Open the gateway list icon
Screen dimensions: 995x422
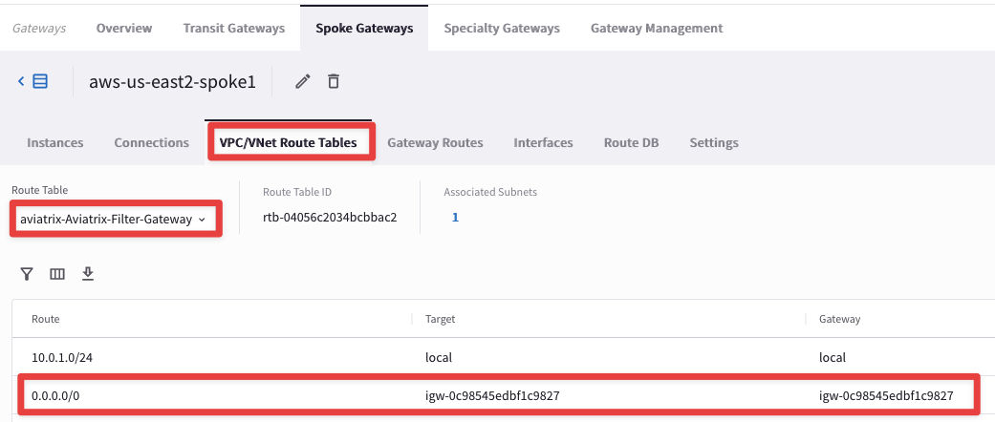click(40, 82)
